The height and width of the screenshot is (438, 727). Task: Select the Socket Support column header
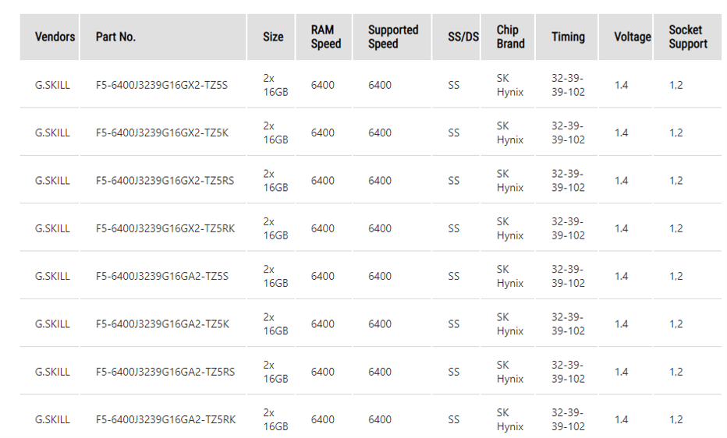point(688,37)
